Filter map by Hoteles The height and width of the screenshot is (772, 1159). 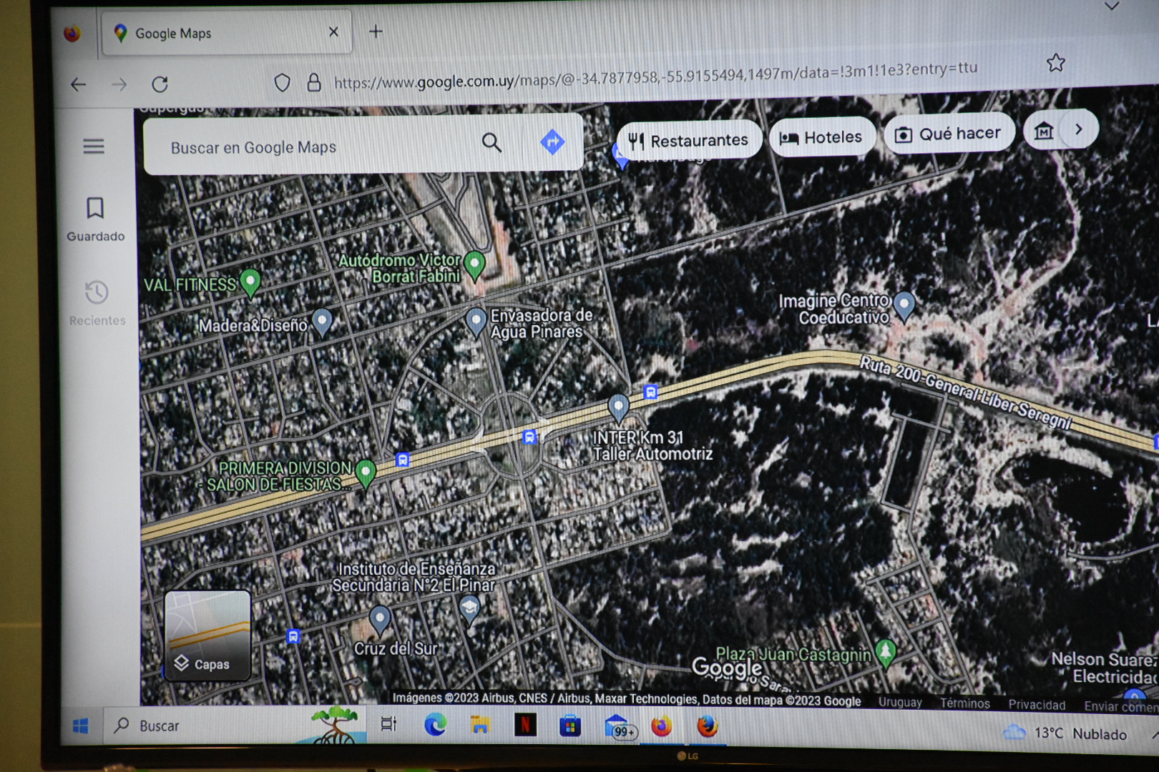pos(821,137)
